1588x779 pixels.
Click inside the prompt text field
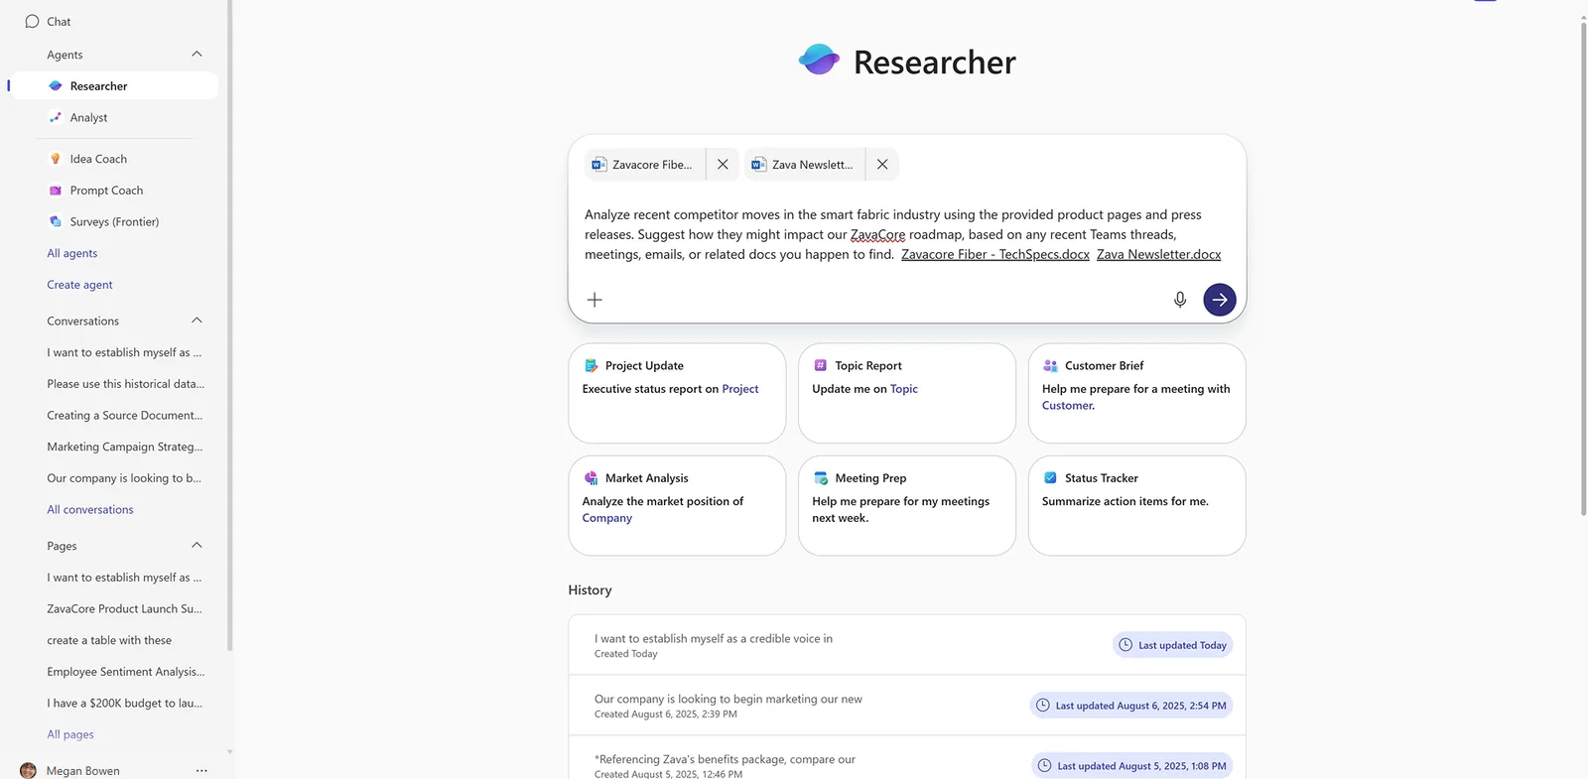(903, 234)
